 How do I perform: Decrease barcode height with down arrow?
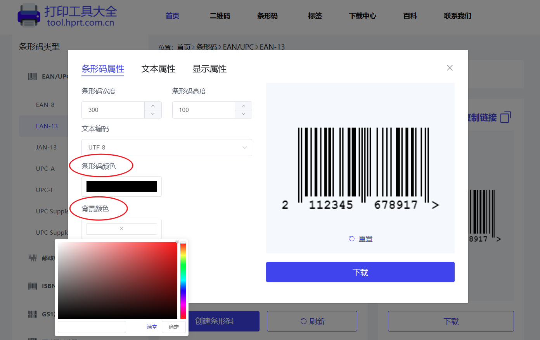(243, 114)
